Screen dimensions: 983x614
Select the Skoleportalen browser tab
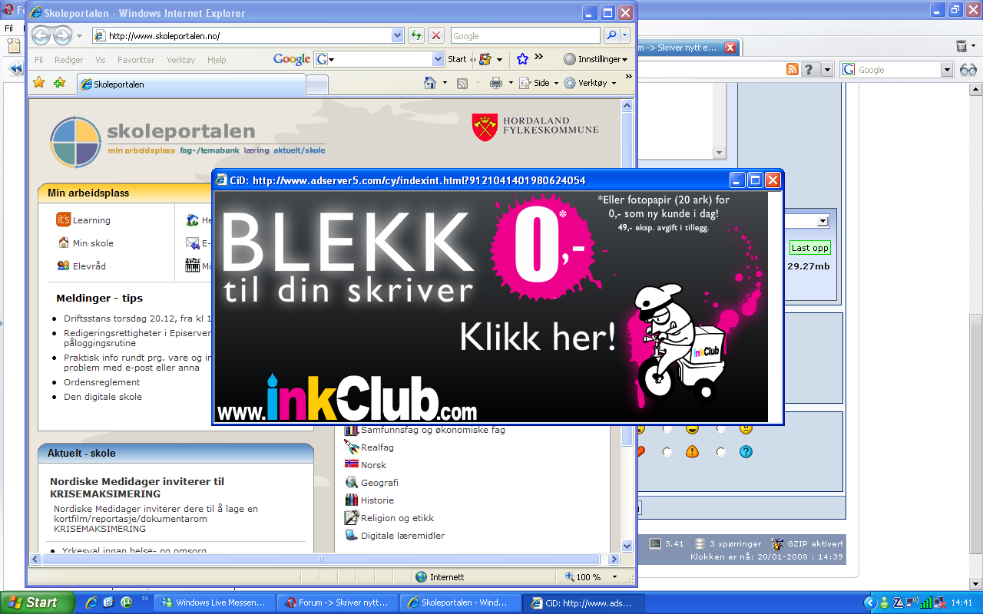click(x=191, y=84)
